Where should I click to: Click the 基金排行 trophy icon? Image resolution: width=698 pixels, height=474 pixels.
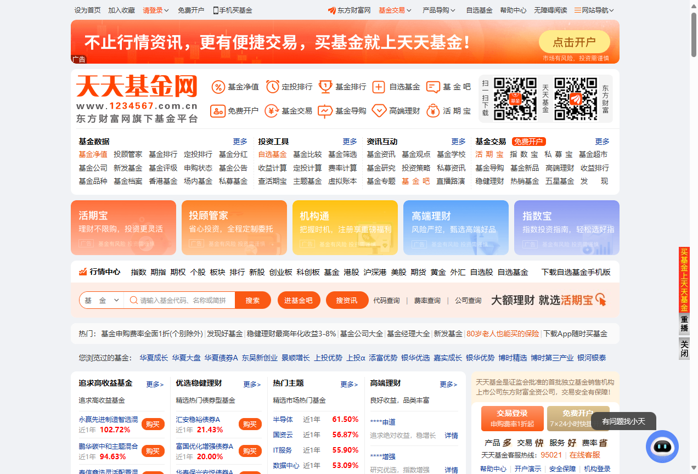pyautogui.click(x=326, y=87)
